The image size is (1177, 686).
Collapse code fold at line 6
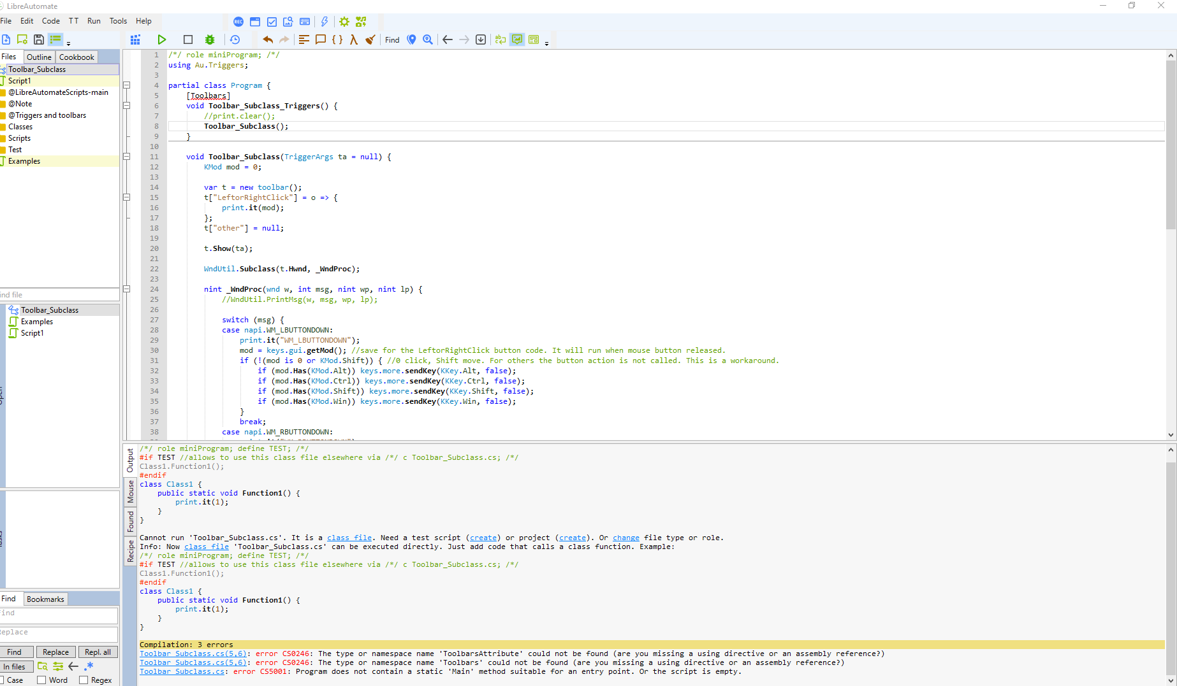point(126,106)
